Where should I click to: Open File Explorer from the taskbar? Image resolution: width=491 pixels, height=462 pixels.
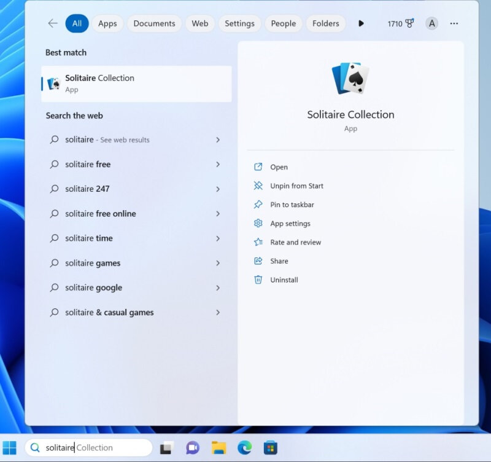click(x=219, y=448)
